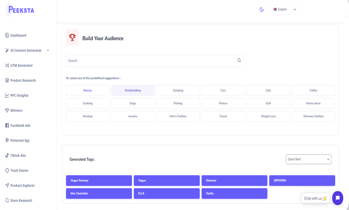
Task: Click the Tiktok Ads icon
Action: click(x=7, y=155)
